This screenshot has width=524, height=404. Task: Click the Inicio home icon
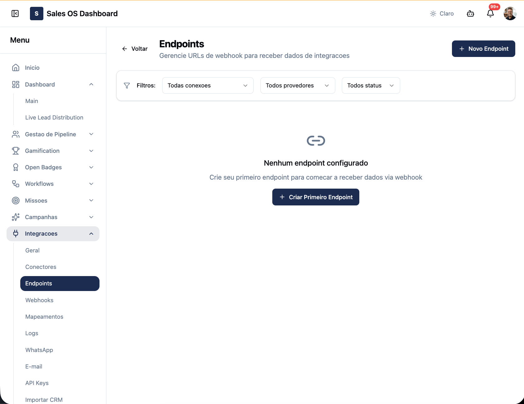pyautogui.click(x=16, y=68)
